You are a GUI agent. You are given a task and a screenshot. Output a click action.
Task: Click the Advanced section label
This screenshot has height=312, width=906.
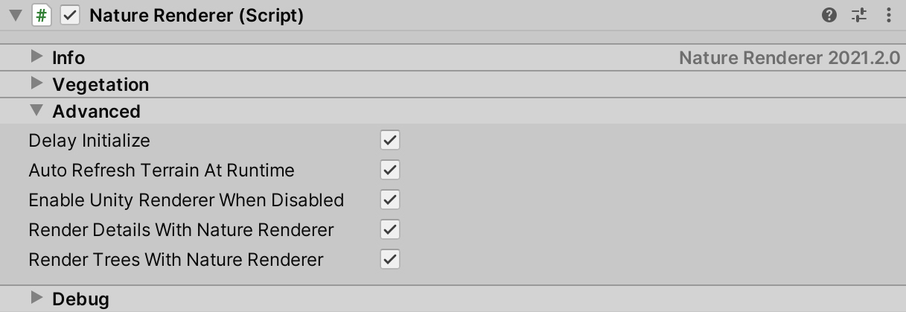[x=96, y=112]
